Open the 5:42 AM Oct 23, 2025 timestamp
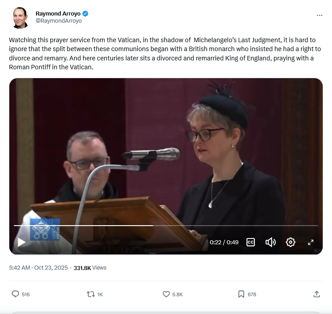 click(38, 268)
